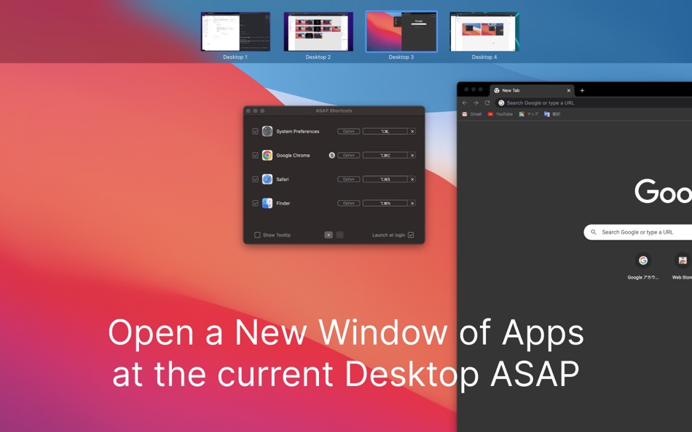Click Chrome's address bar
The height and width of the screenshot is (432, 692).
click(x=594, y=103)
